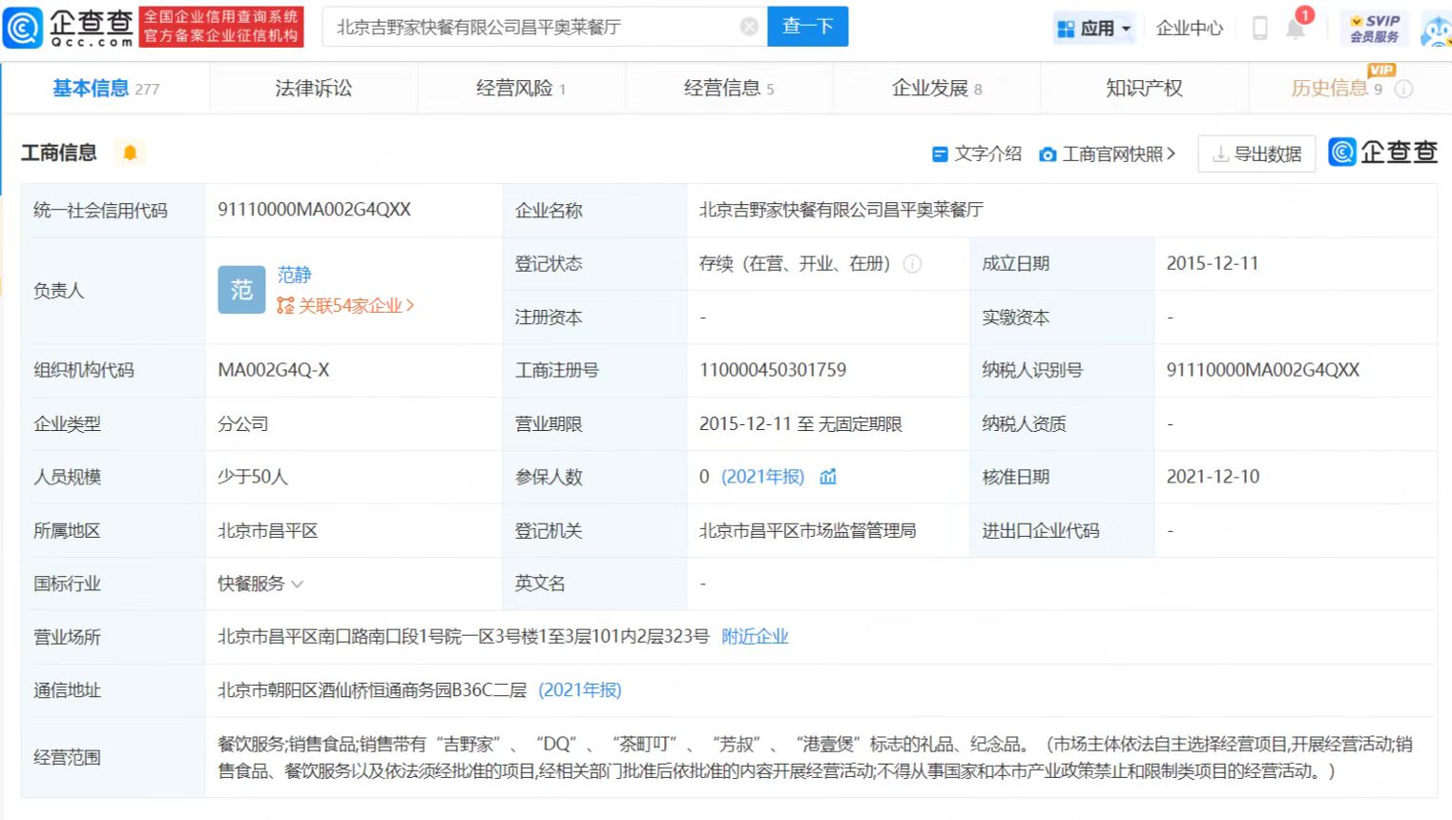1452x820 pixels.
Task: Click the Qcc.com logo in header
Action: (69, 27)
